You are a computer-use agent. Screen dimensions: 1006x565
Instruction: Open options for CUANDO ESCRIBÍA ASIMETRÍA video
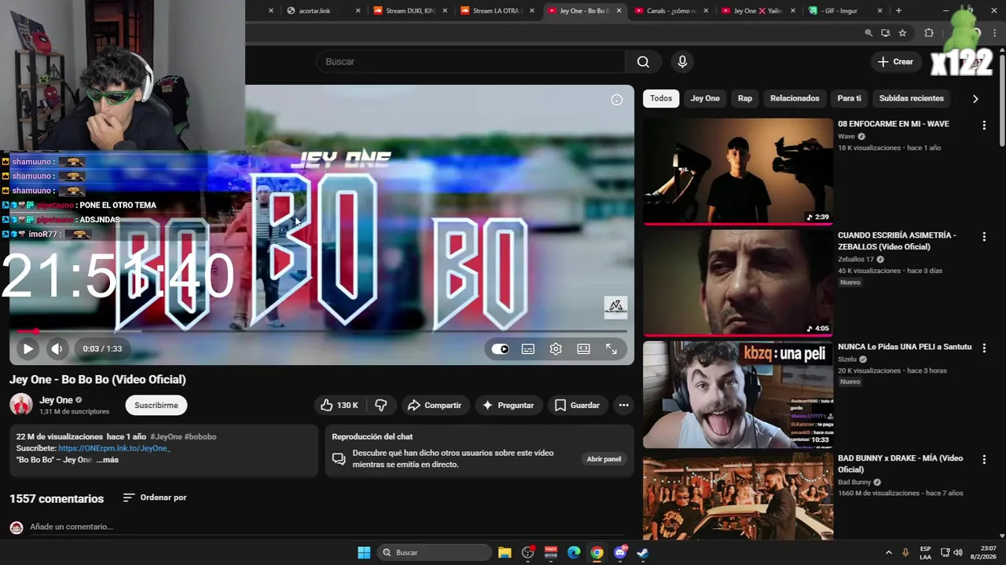tap(984, 237)
